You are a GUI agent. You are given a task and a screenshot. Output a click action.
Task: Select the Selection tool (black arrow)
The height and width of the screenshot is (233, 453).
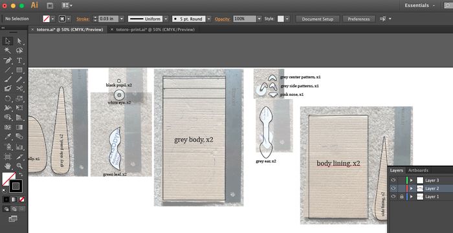(8, 41)
